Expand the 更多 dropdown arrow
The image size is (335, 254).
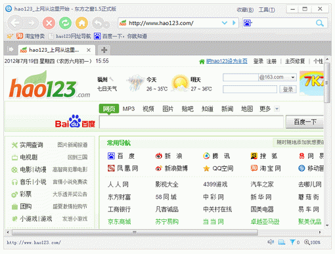(x=277, y=109)
